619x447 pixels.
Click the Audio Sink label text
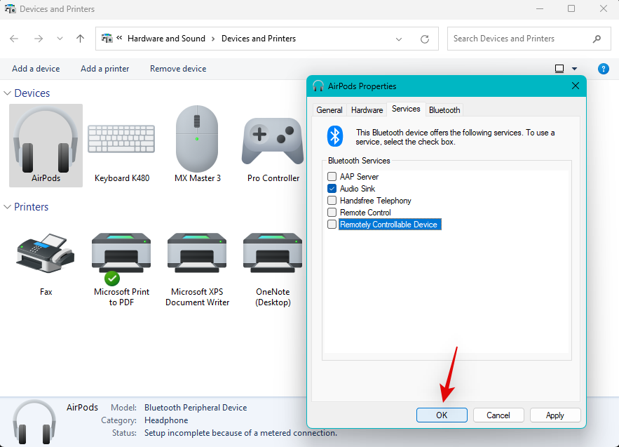pyautogui.click(x=358, y=189)
